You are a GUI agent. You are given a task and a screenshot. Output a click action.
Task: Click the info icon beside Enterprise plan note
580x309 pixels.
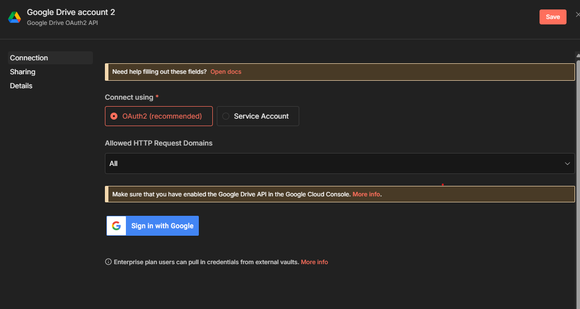(x=108, y=262)
